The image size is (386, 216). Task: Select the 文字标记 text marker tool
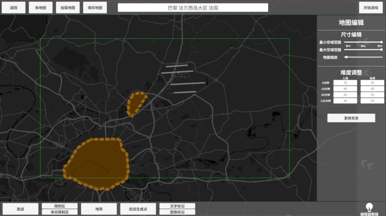point(177,206)
